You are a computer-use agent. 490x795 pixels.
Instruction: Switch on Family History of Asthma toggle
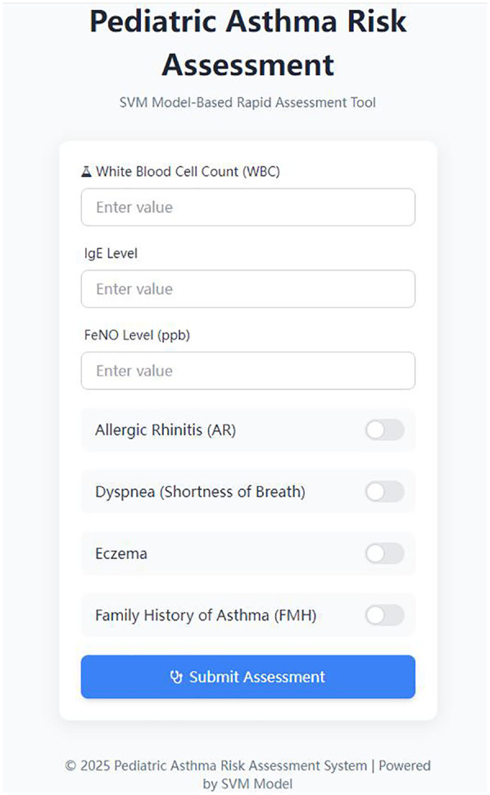click(384, 616)
